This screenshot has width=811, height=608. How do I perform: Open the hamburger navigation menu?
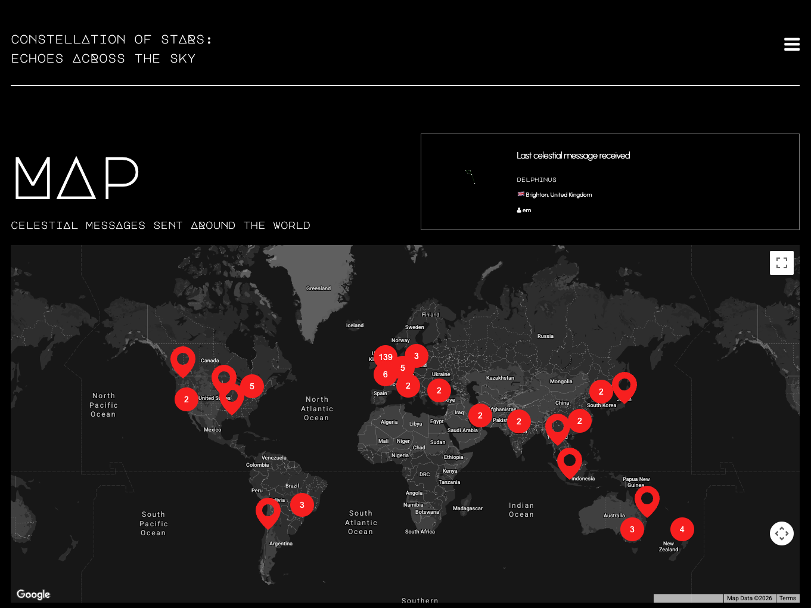791,44
